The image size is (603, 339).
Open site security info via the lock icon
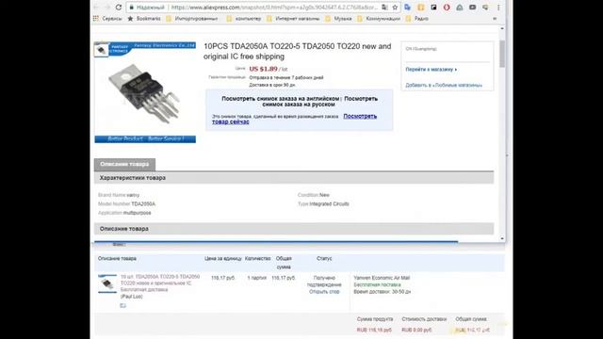[x=132, y=8]
